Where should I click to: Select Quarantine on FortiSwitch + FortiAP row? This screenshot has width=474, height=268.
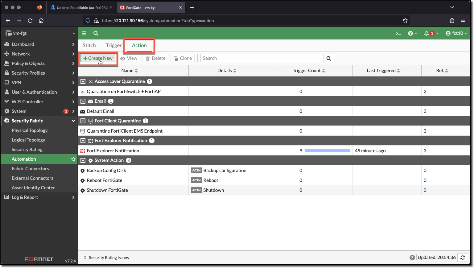[x=274, y=92]
